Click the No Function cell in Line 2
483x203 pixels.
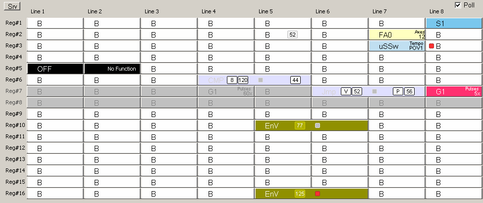(112, 69)
